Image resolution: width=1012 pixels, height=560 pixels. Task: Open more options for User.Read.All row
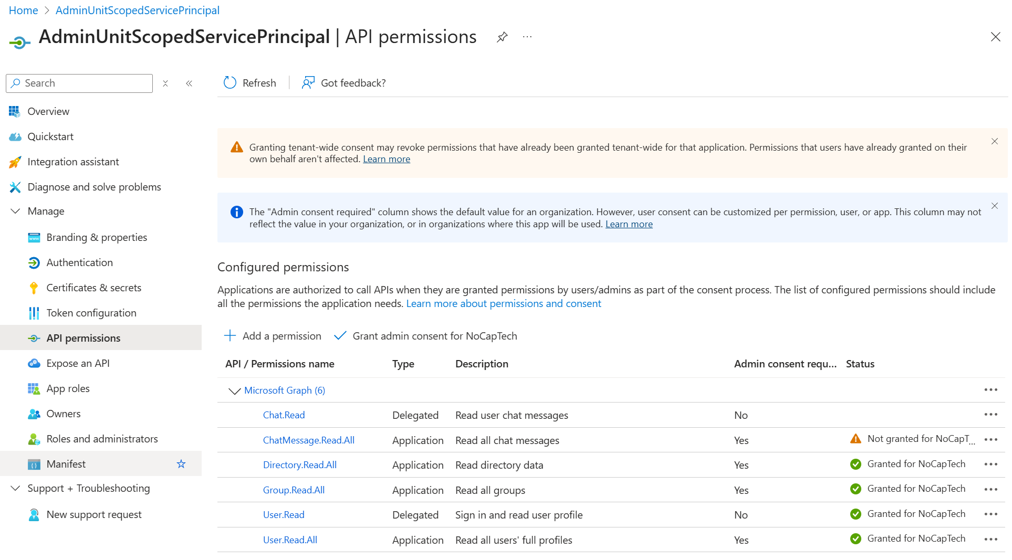click(x=990, y=539)
